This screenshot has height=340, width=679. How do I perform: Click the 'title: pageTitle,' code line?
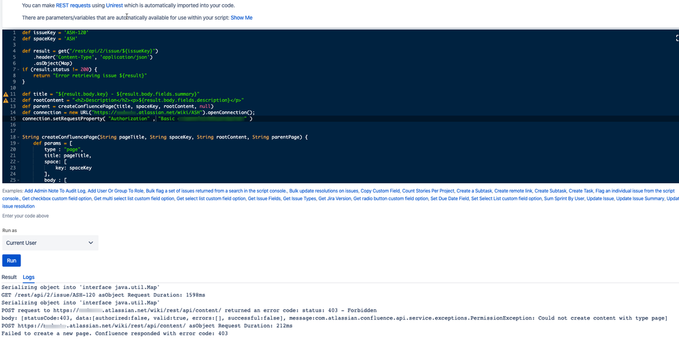click(x=67, y=155)
